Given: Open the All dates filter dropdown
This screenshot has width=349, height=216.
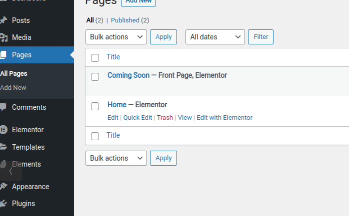Looking at the screenshot, I should [215, 37].
